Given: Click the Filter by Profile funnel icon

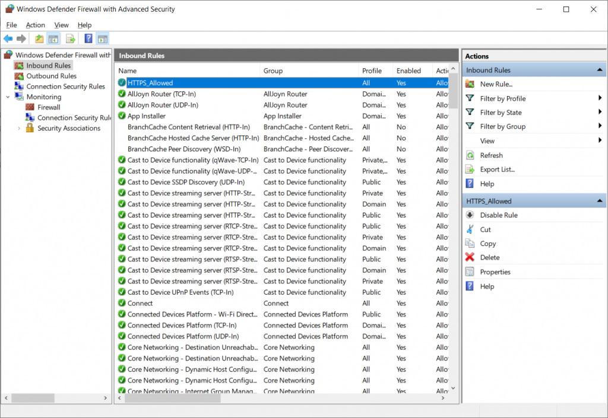Looking at the screenshot, I should (470, 98).
